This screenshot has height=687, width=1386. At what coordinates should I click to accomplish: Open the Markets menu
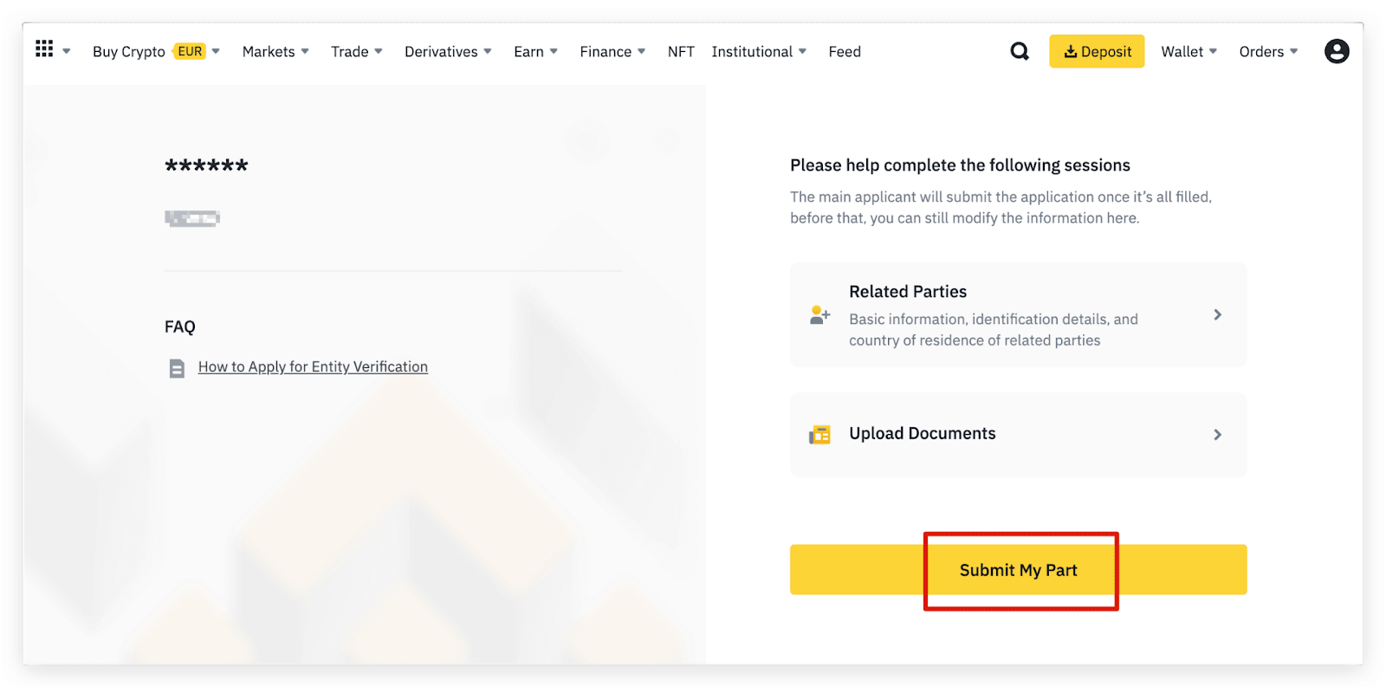pos(275,52)
